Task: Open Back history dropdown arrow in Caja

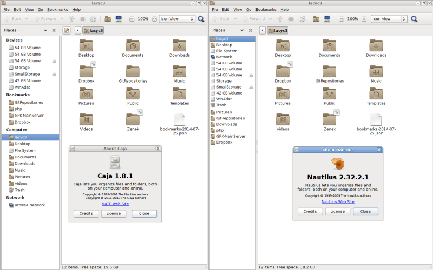Action: tap(27, 19)
